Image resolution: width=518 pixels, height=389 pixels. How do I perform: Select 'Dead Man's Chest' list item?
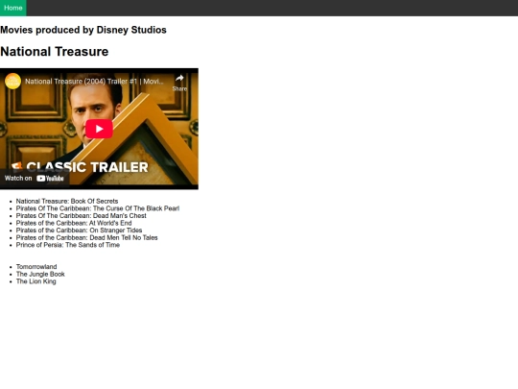82,216
